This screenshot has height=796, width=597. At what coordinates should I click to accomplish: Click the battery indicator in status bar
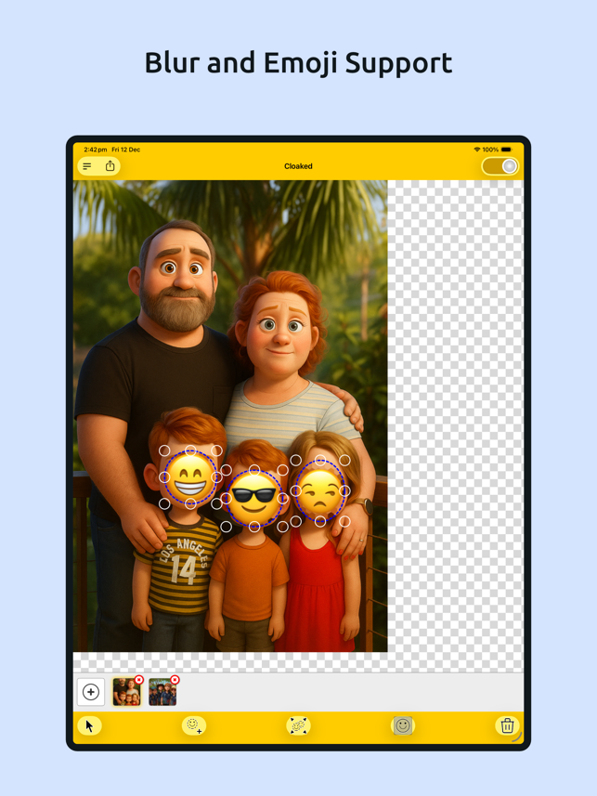(507, 150)
